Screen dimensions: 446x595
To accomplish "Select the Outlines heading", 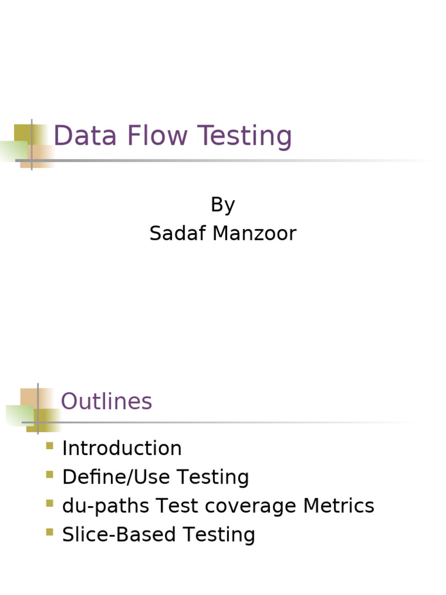I will click(x=106, y=402).
